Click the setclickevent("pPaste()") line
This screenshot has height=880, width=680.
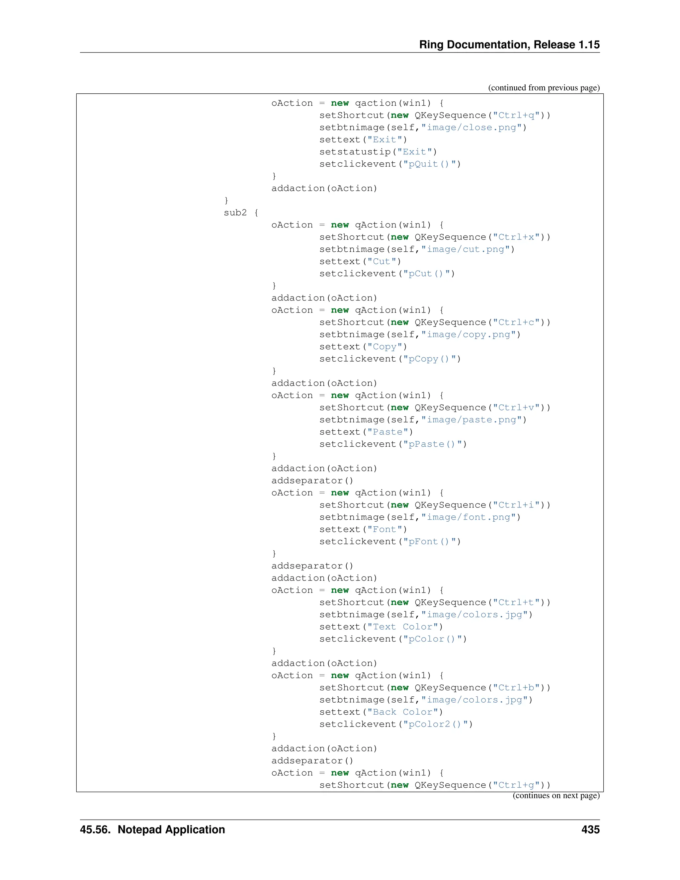[392, 444]
